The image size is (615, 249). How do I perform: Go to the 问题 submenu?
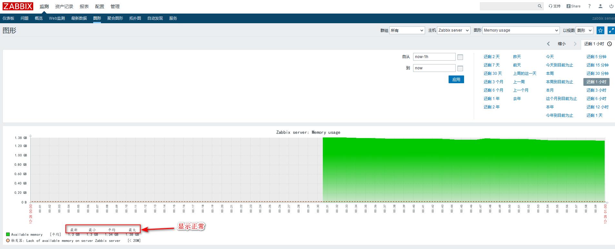pos(25,18)
